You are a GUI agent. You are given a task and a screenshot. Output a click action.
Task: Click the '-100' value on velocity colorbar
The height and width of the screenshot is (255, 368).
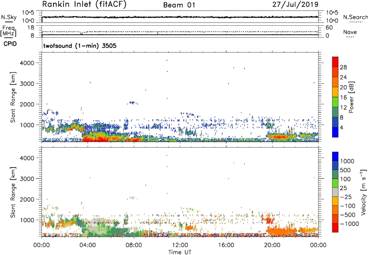coord(348,206)
